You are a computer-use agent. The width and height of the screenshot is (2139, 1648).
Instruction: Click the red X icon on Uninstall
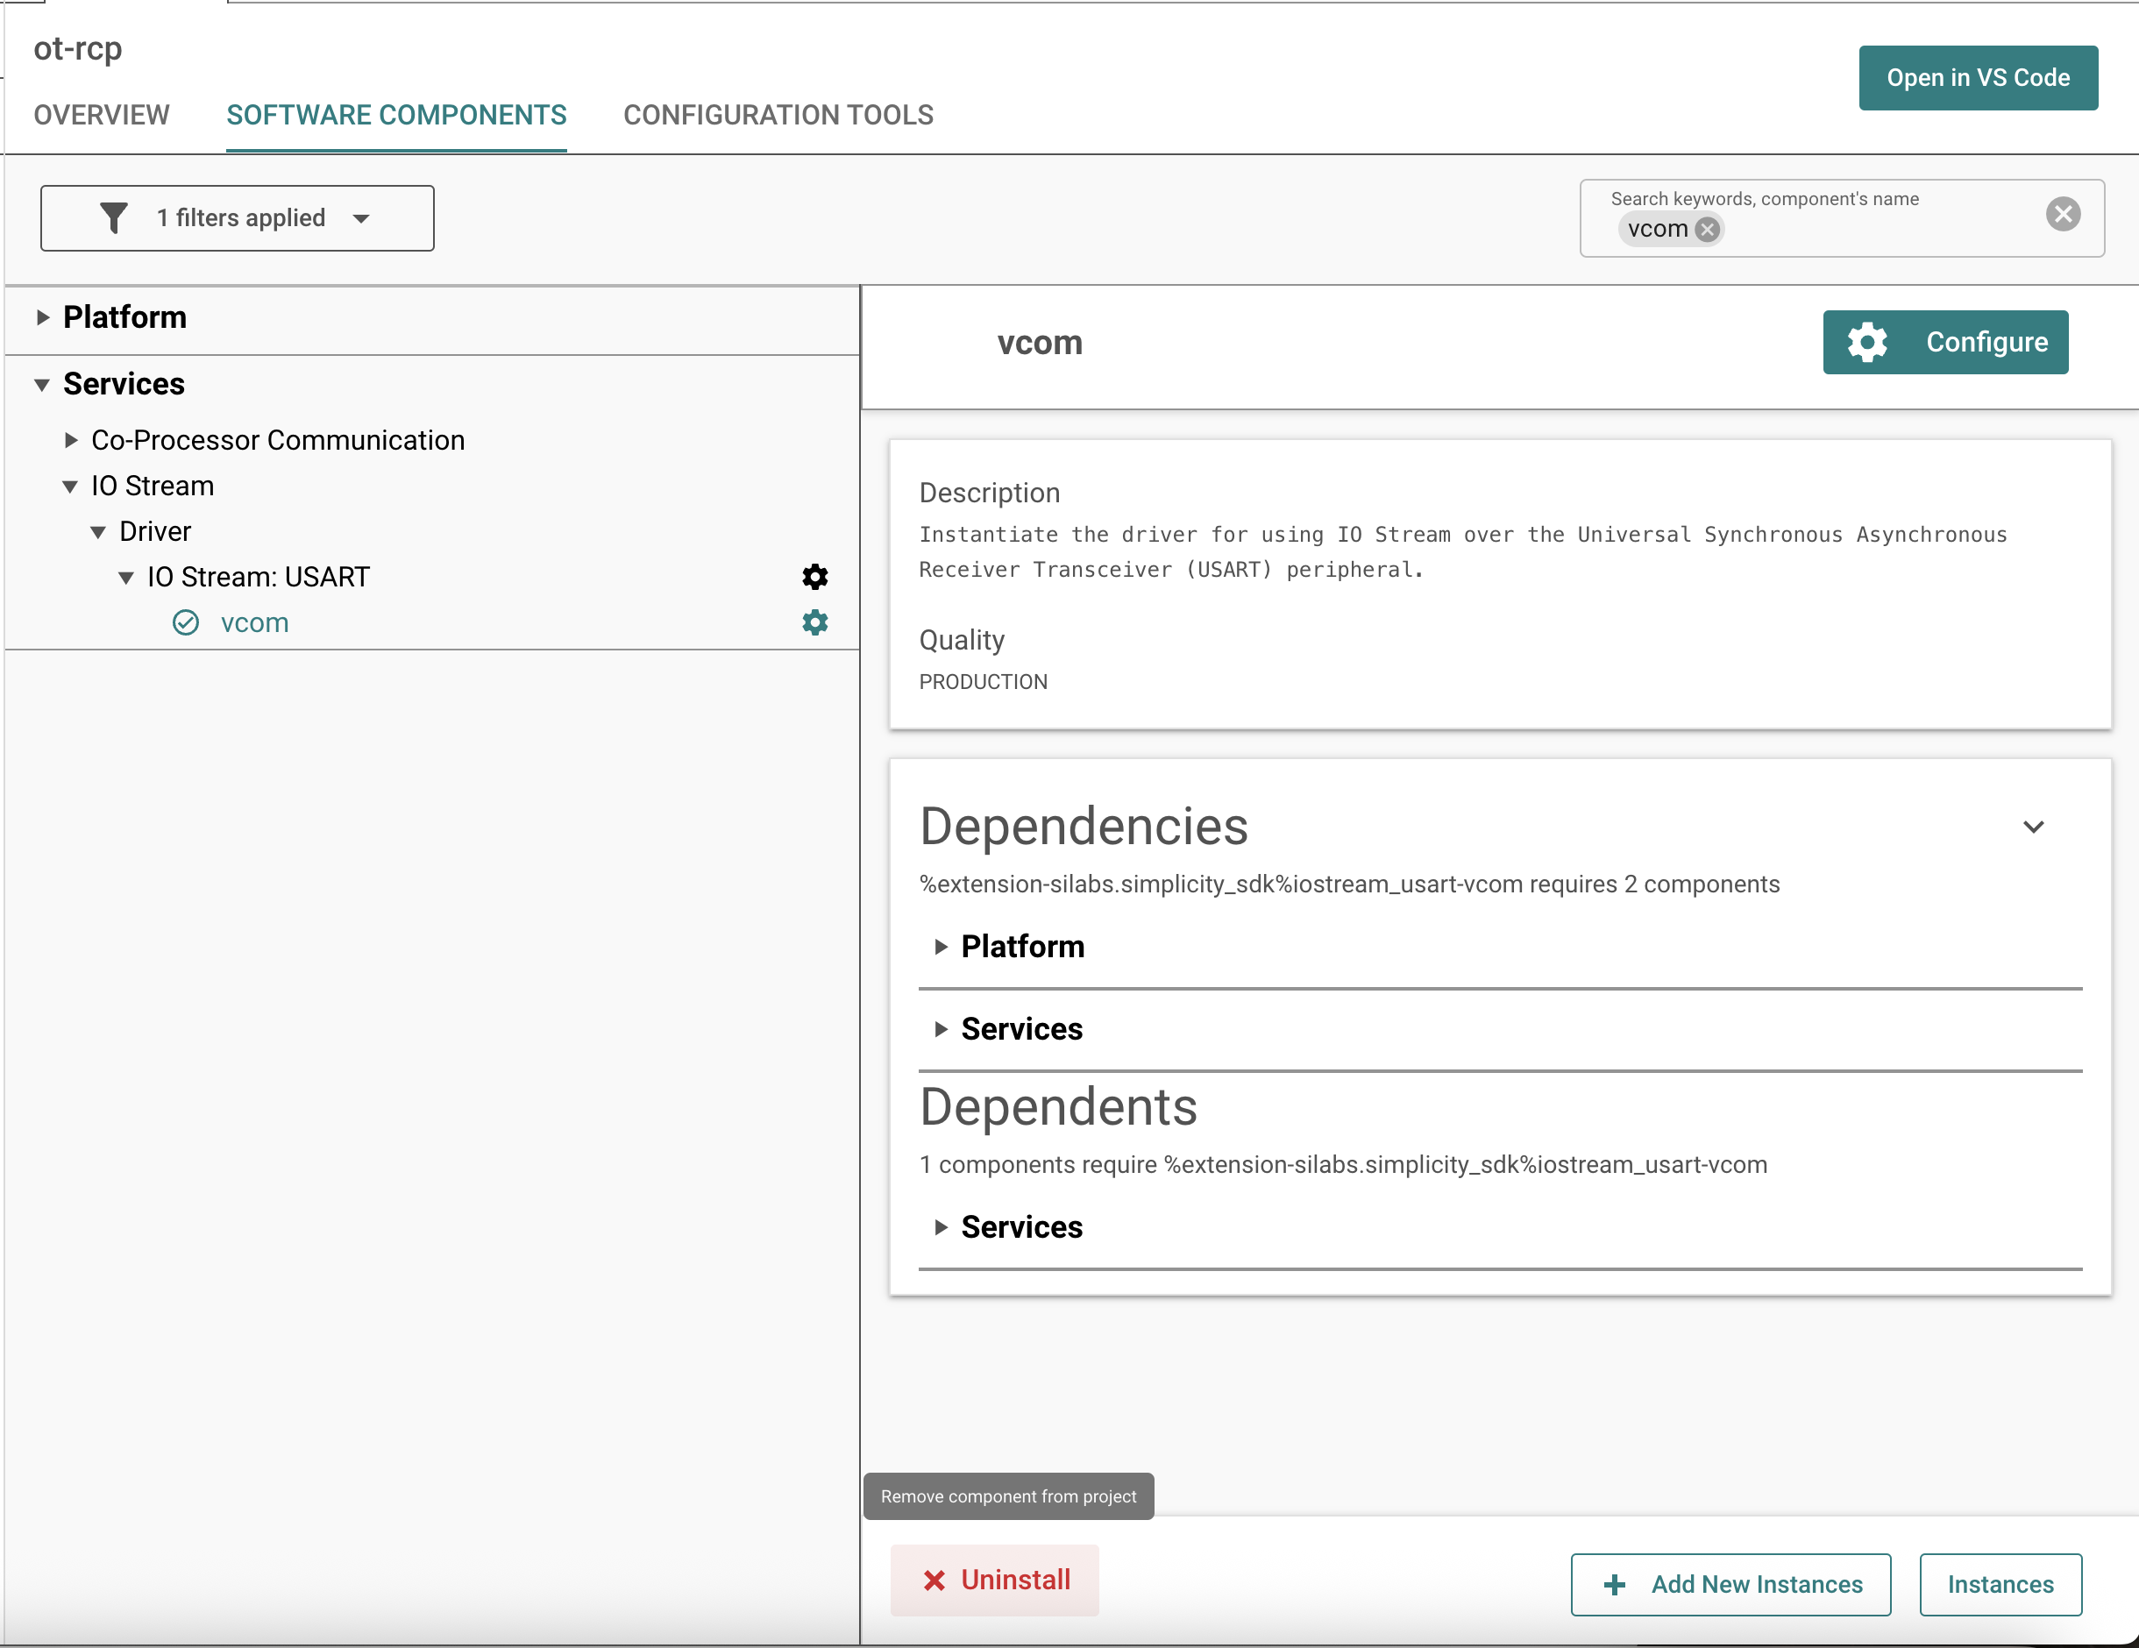point(934,1580)
